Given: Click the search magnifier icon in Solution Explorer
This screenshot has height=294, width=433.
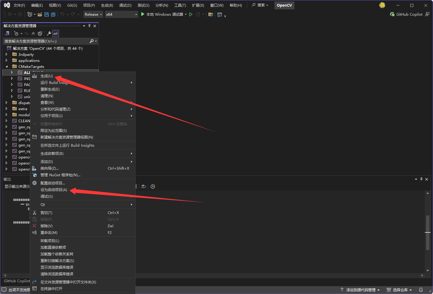Looking at the screenshot, I should (92, 41).
